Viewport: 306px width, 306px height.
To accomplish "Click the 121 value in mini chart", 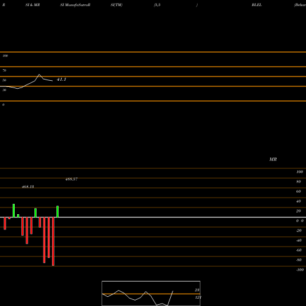I will (198, 297).
